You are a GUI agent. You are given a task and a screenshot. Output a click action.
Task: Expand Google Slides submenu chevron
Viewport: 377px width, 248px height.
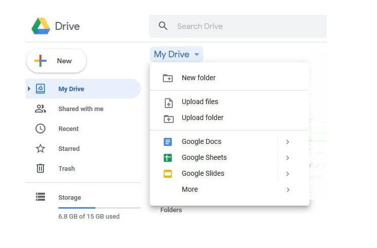pos(288,174)
